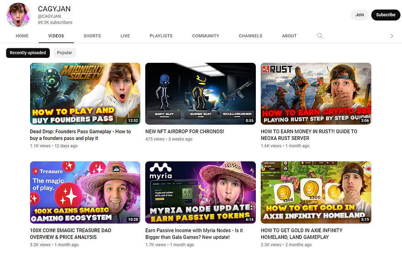Click the Dead Drop Founders Pass Gameplay title
The height and width of the screenshot is (256, 402).
pos(80,135)
